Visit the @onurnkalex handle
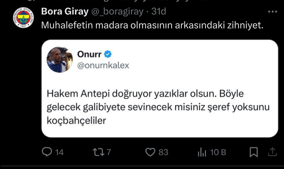The height and width of the screenshot is (169, 284). [103, 65]
